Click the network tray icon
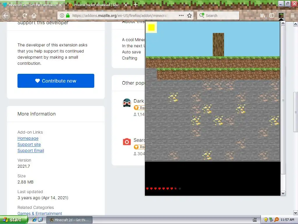The image size is (298, 224). [x=271, y=220]
